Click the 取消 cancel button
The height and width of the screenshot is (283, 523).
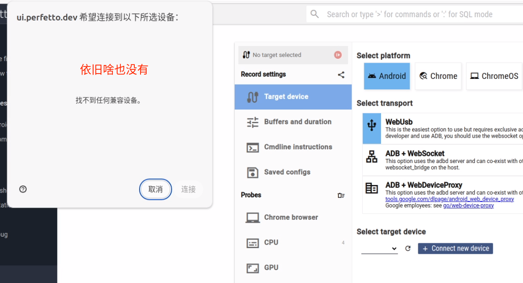point(155,189)
